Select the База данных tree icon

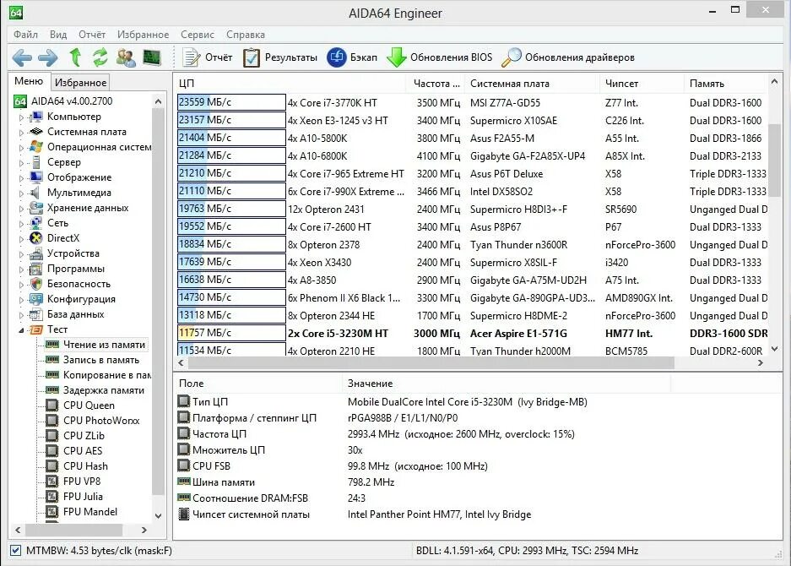[x=35, y=314]
